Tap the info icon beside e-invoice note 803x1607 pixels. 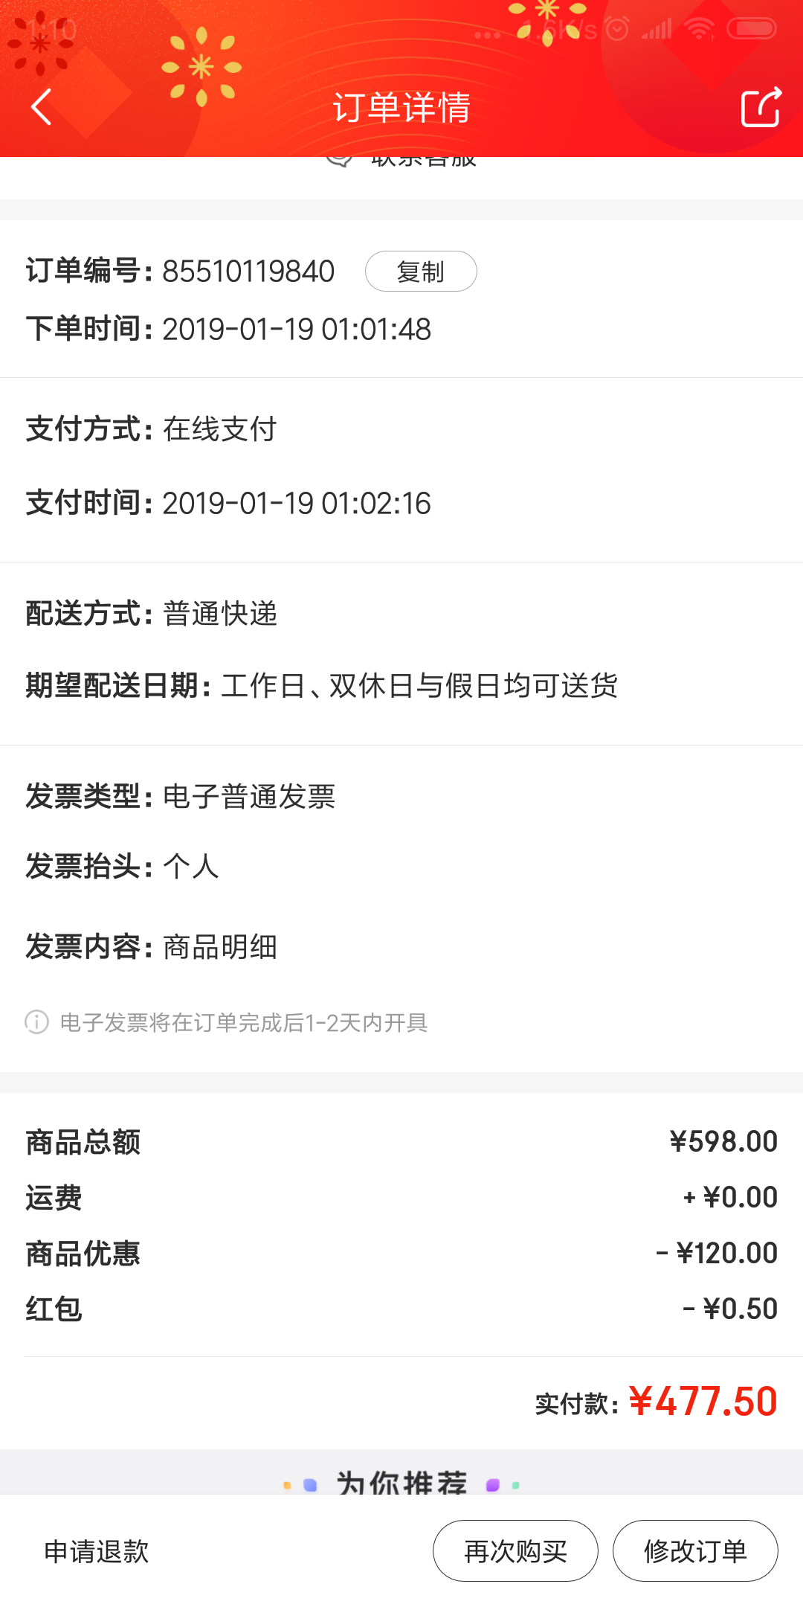(36, 1022)
